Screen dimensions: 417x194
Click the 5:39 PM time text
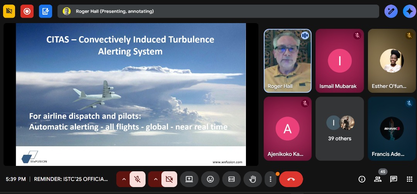click(x=16, y=179)
